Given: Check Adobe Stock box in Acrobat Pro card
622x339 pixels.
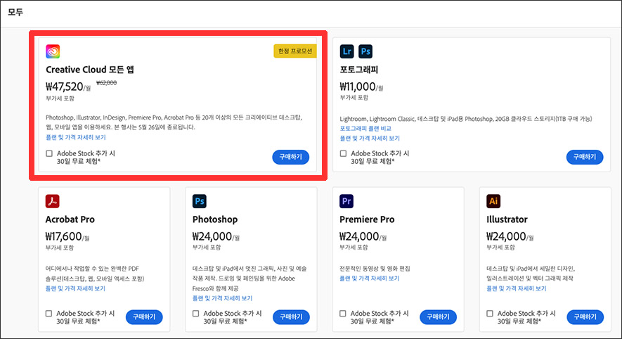Looking at the screenshot, I should tap(48, 313).
